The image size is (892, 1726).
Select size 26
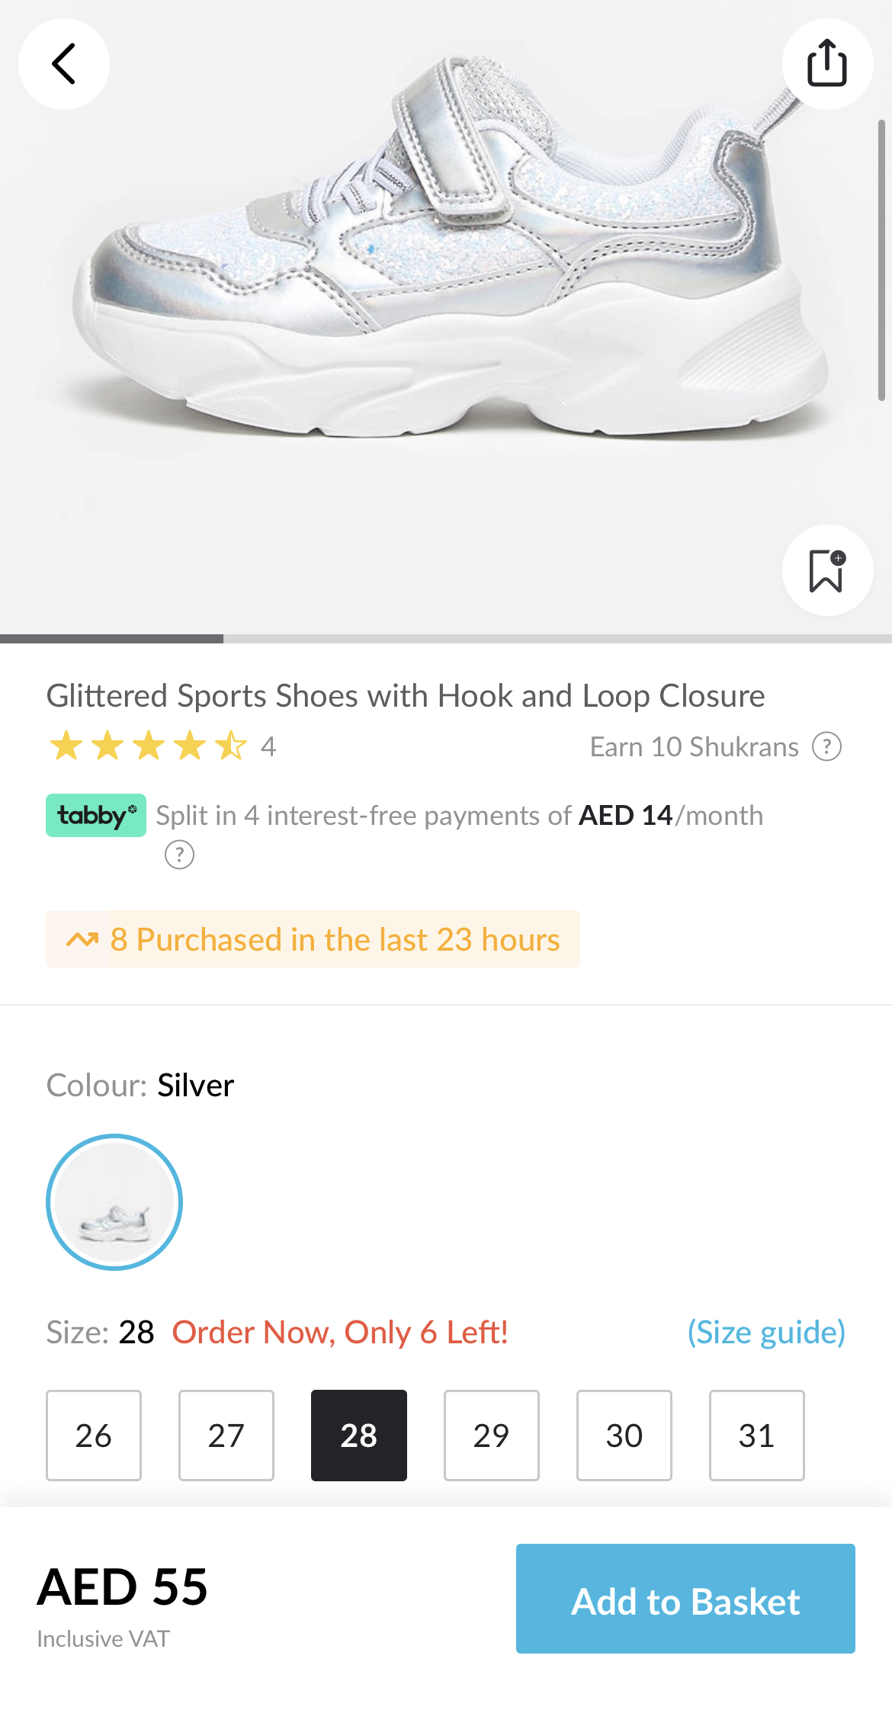coord(94,1436)
